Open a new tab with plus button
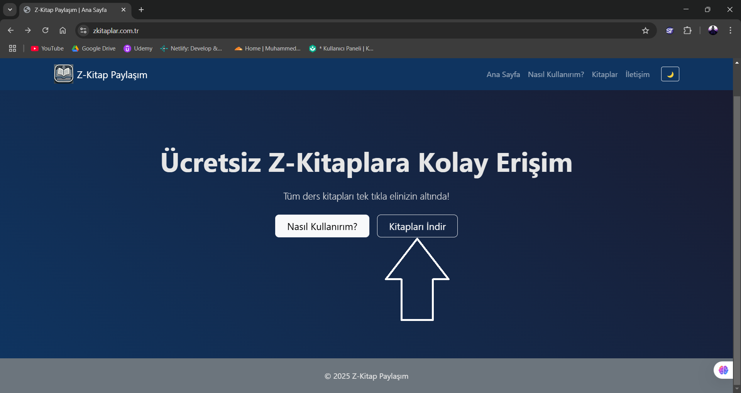 (141, 10)
